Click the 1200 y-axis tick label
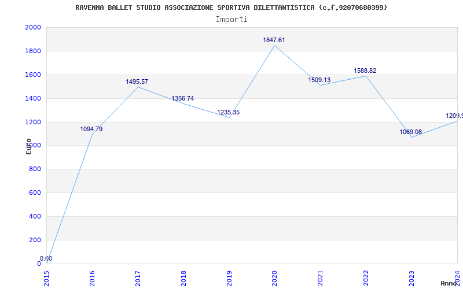Viewport: 463px width, 289px height. (33, 122)
